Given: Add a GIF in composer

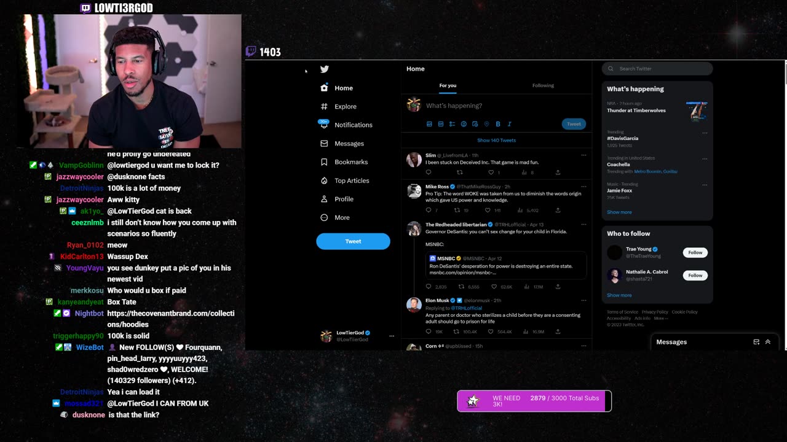Looking at the screenshot, I should [x=440, y=124].
